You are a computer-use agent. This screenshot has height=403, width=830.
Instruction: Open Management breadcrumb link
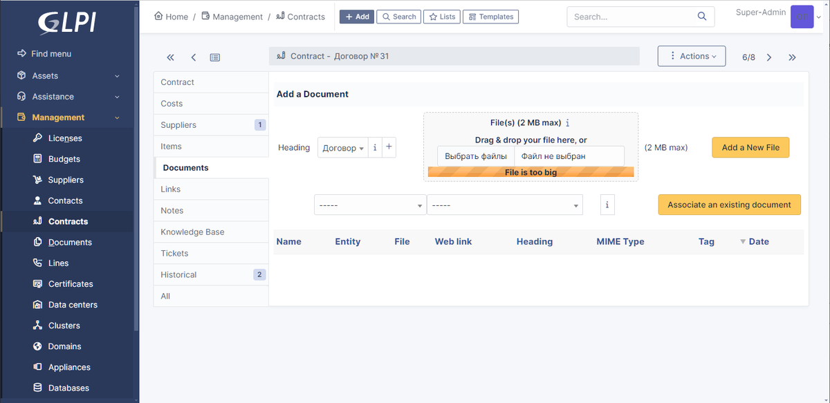point(232,17)
